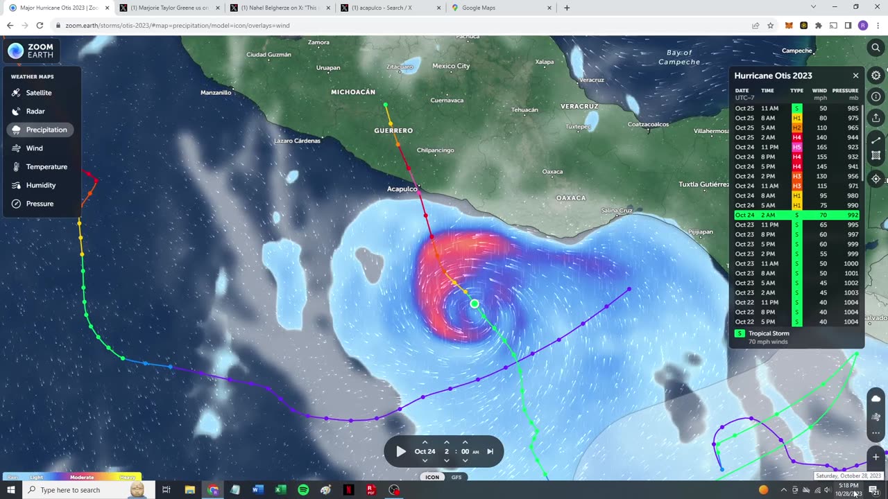Open Zoom Earth settings gear
Viewport: 888px width, 499px height.
click(x=876, y=76)
